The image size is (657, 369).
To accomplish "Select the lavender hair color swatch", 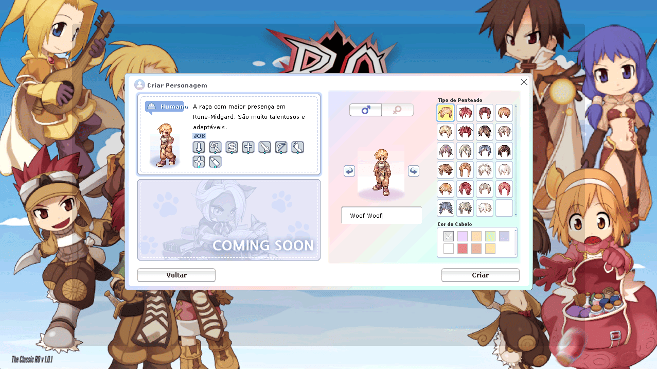I will (463, 236).
